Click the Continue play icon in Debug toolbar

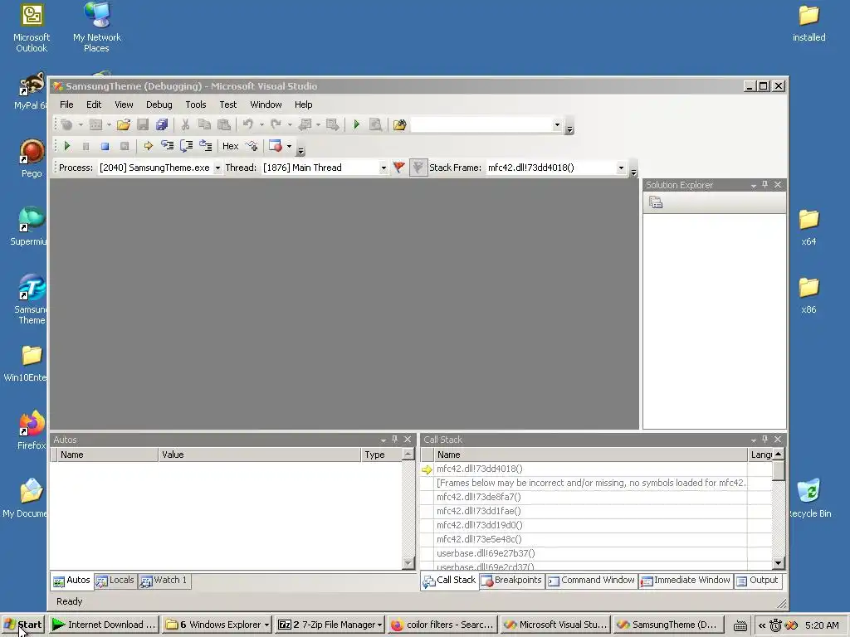point(66,146)
